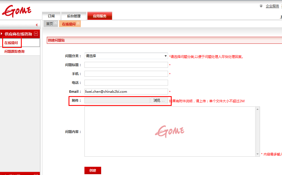Click the scroll down arrow in 问题内容 box
The image size is (282, 175).
257,154
